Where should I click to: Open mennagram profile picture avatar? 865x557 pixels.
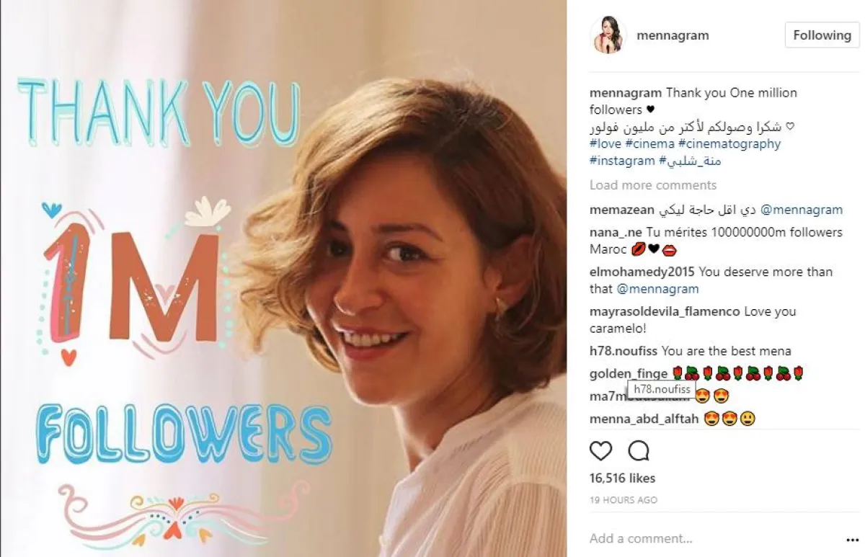tap(608, 35)
